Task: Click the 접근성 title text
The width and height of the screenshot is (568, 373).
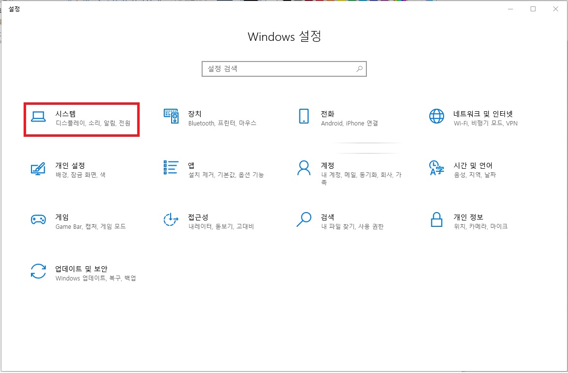Action: click(198, 217)
